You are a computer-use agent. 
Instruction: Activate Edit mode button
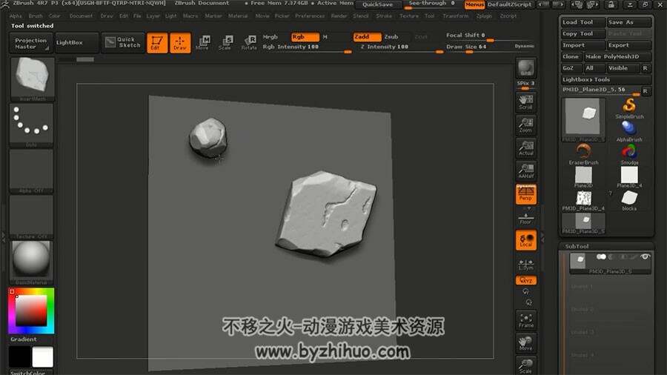point(157,43)
